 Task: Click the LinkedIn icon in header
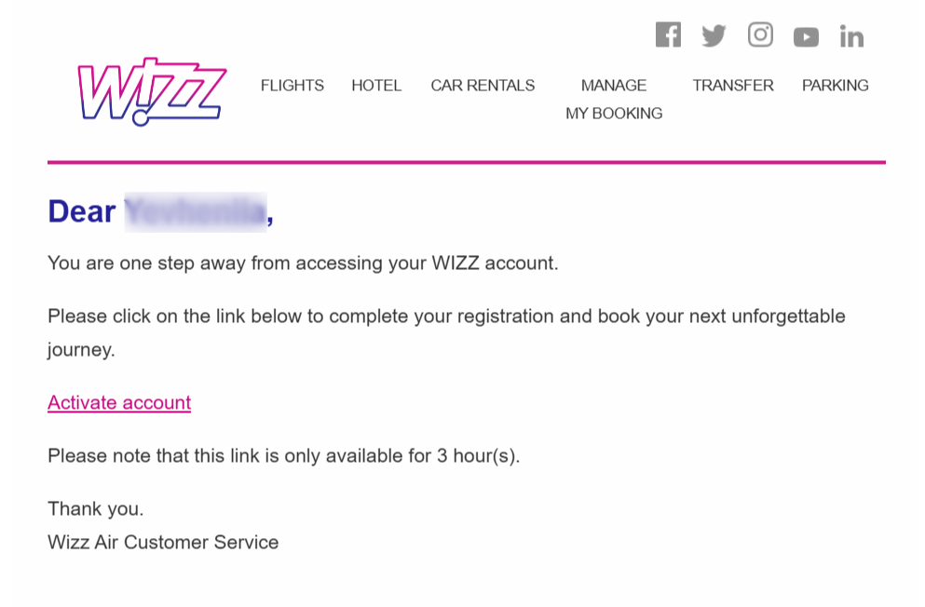pos(851,36)
